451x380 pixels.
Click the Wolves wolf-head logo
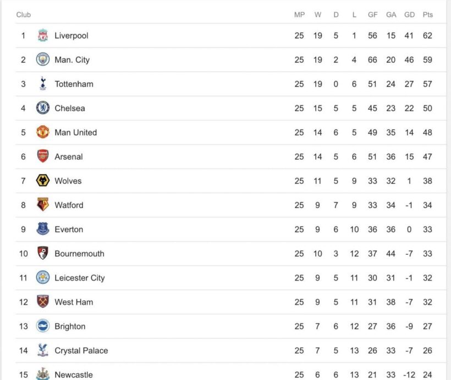point(43,181)
